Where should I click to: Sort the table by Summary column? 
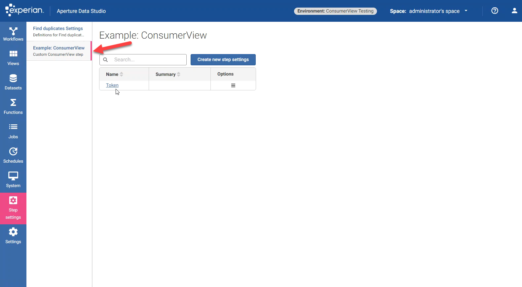(x=168, y=74)
